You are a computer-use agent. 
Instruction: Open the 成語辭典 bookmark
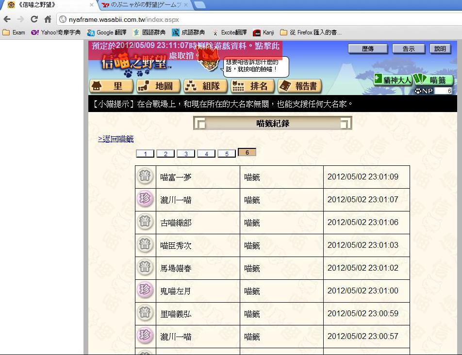pyautogui.click(x=188, y=32)
